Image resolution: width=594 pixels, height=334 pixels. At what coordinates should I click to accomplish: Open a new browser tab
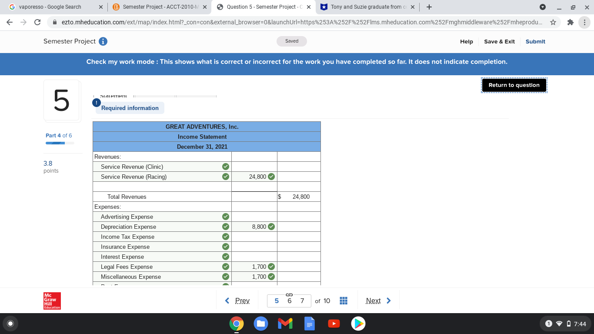click(429, 7)
